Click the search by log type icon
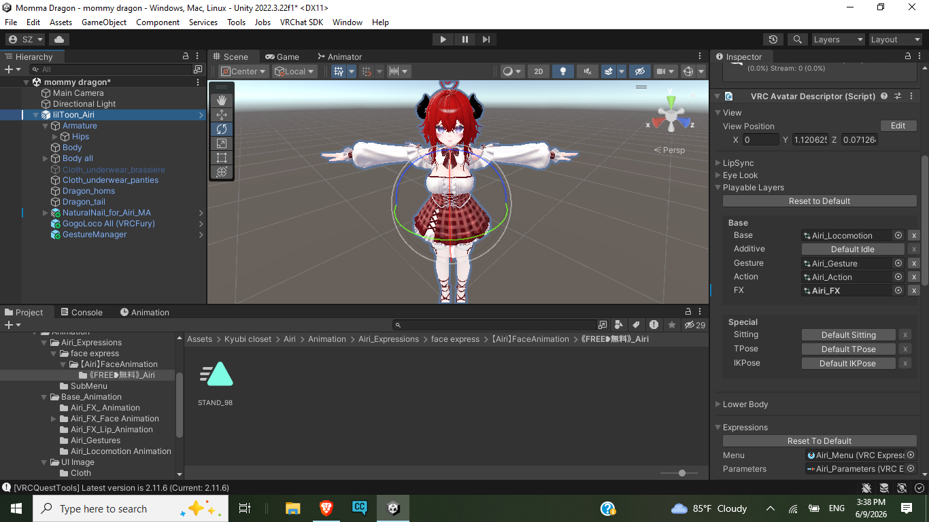 pos(654,325)
